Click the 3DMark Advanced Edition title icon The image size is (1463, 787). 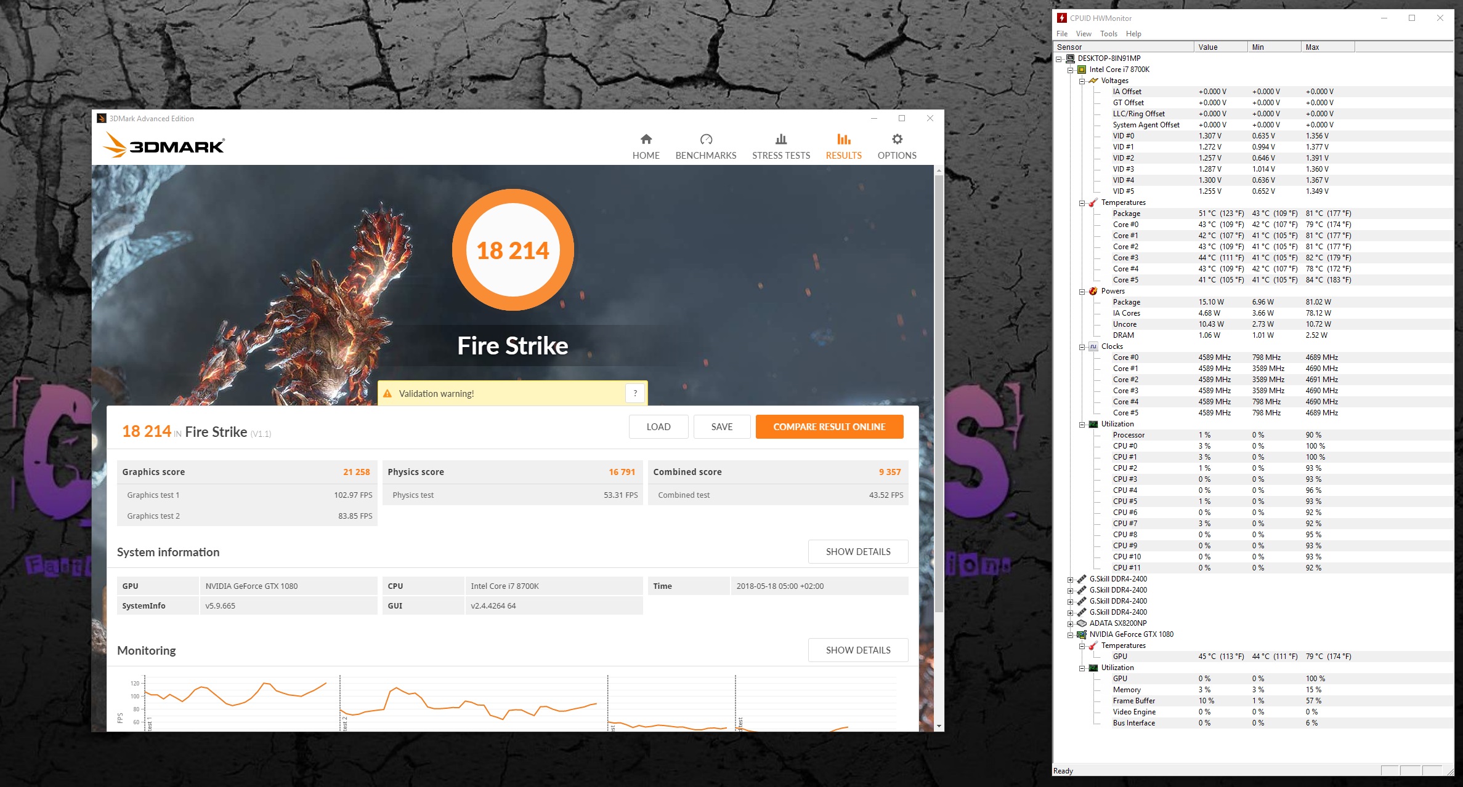102,118
